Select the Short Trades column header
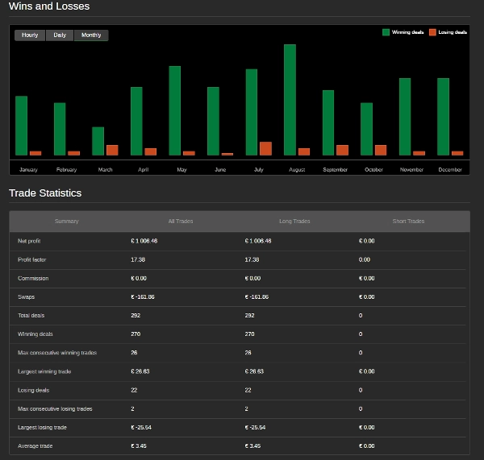The height and width of the screenshot is (460, 484). point(408,222)
